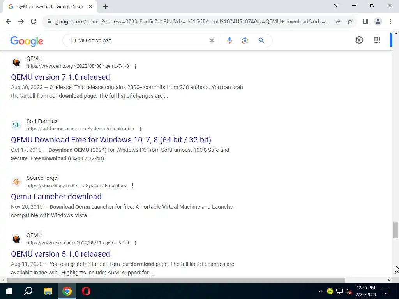Click the green tray icon

(x=330, y=291)
